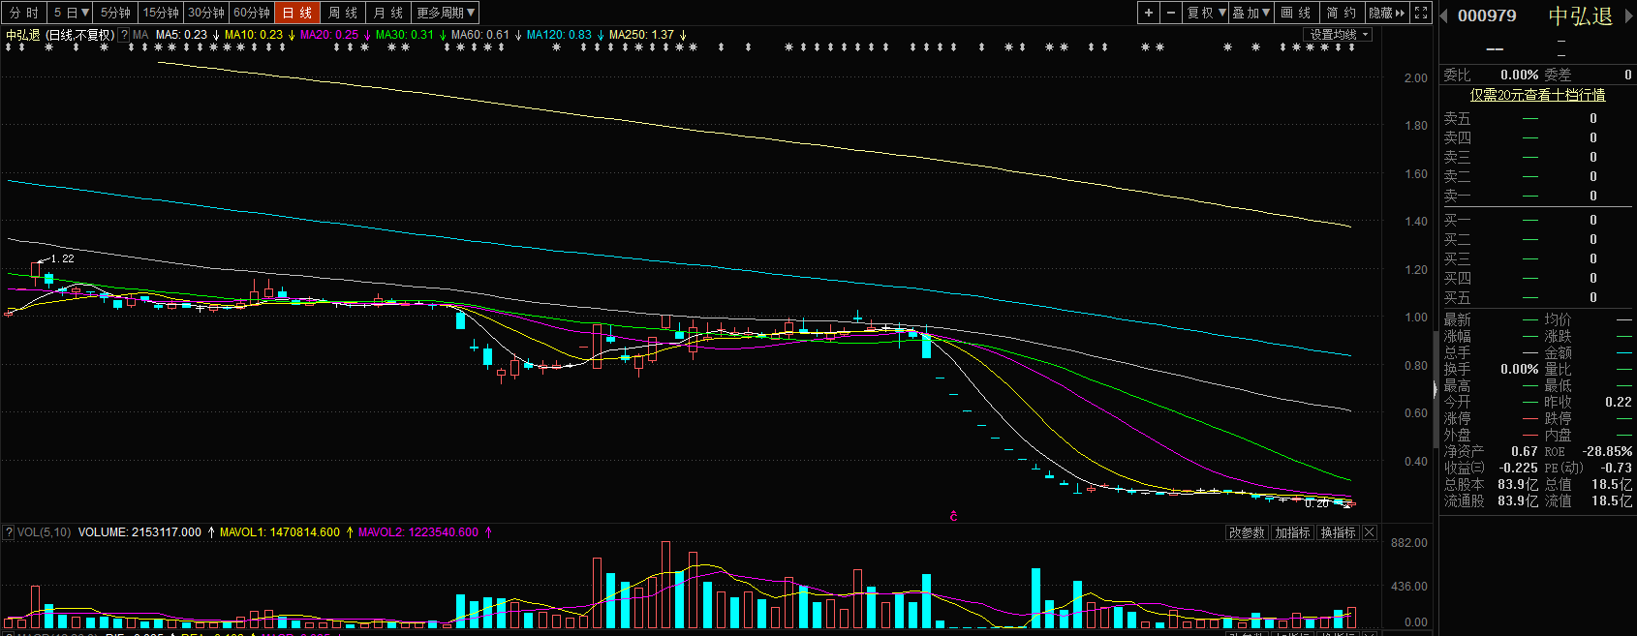Viewport: 1637px width, 636px height.
Task: Zoom out chart with minus button
Action: [1171, 13]
